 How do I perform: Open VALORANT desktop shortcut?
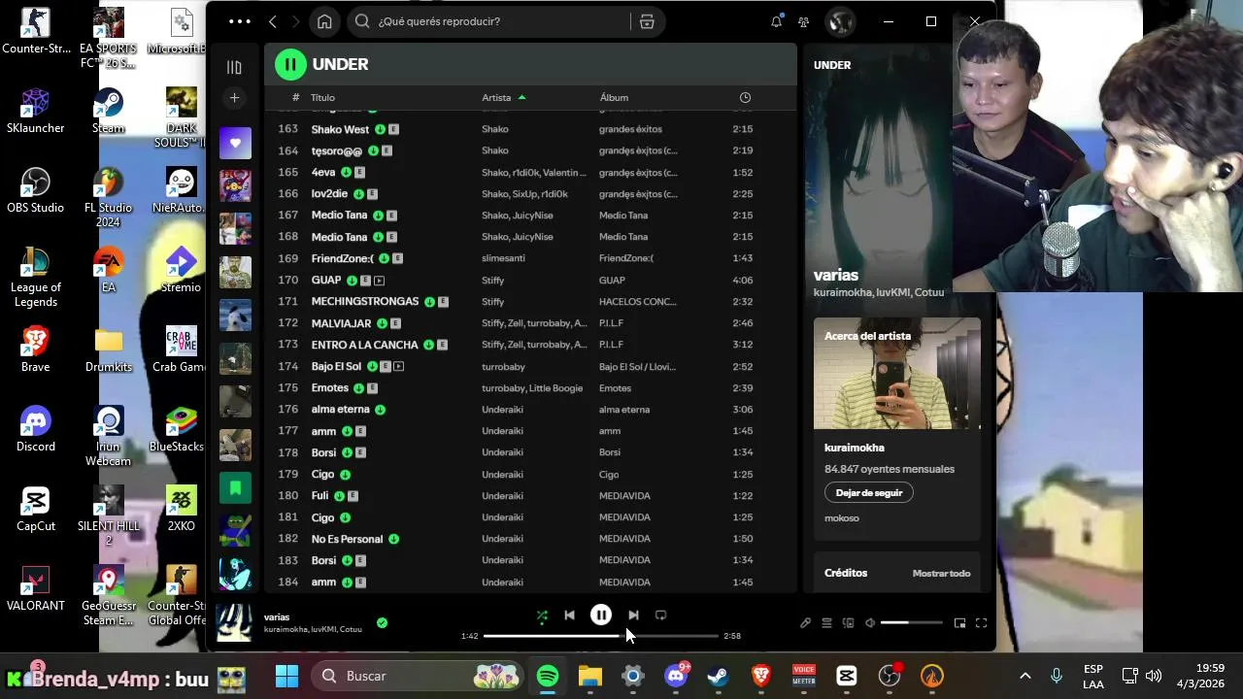pos(36,589)
